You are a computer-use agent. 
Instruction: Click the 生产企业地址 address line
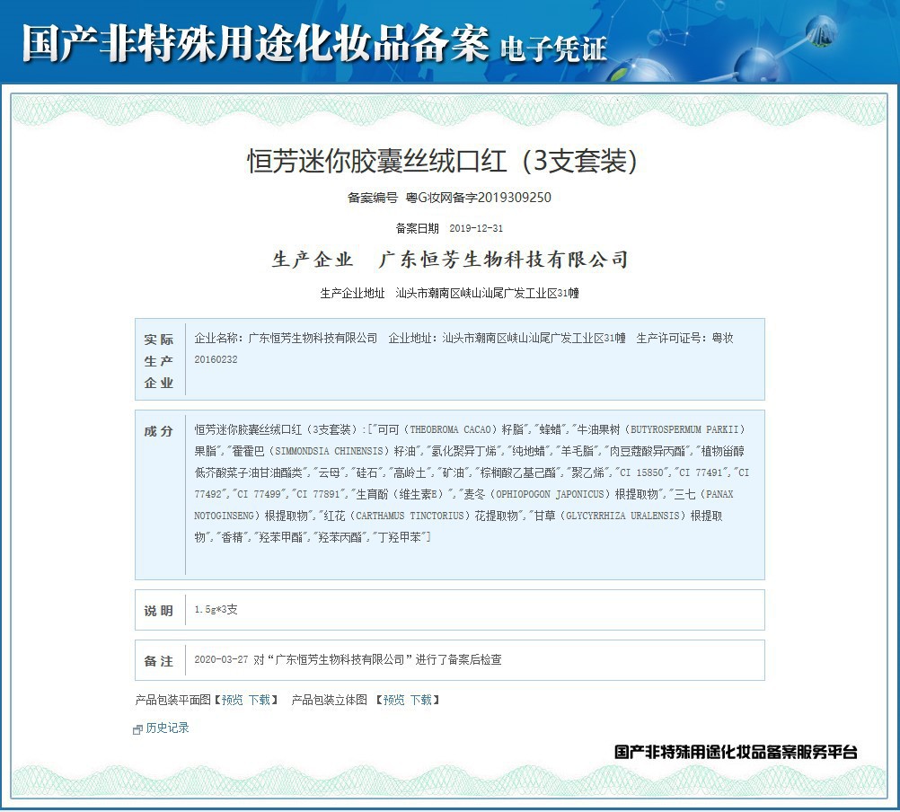pyautogui.click(x=449, y=293)
